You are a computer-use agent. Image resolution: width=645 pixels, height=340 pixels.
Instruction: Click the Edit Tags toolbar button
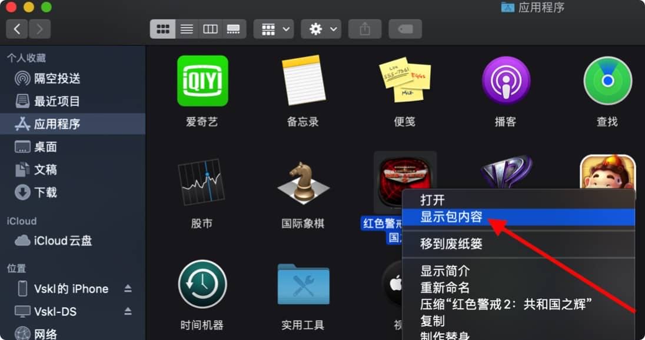pos(405,29)
